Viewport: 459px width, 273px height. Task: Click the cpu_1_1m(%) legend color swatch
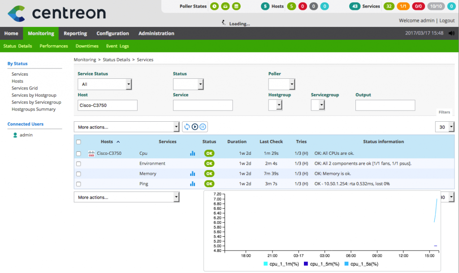point(265,264)
